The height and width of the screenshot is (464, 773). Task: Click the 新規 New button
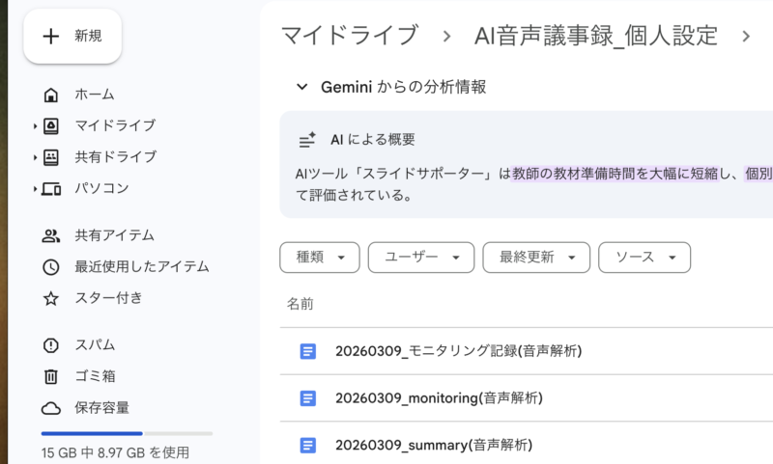click(x=72, y=37)
